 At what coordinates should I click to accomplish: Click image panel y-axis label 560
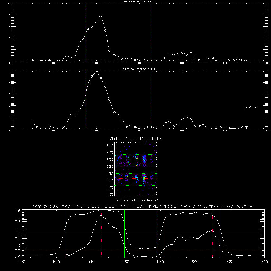110,173
